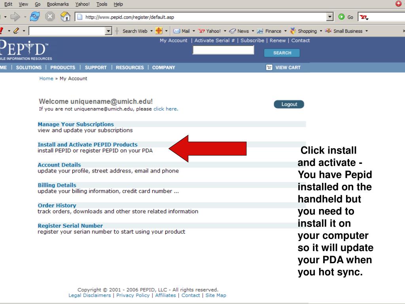This screenshot has width=405, height=304.
Task: Expand the forward button history arrow
Action: click(x=25, y=17)
